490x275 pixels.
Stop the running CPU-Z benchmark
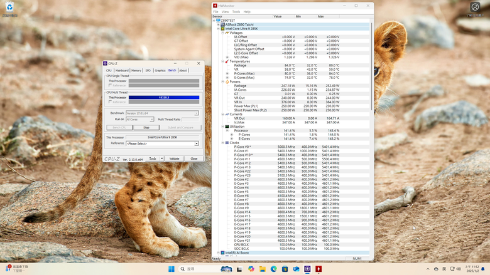(x=146, y=127)
